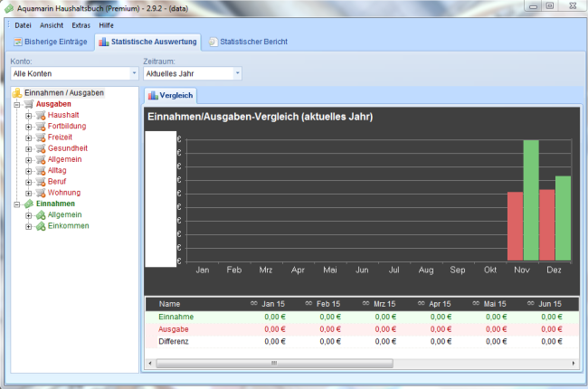Image resolution: width=588 pixels, height=389 pixels.
Task: Click the Aquamarin app icon in the title bar
Action: click(9, 8)
